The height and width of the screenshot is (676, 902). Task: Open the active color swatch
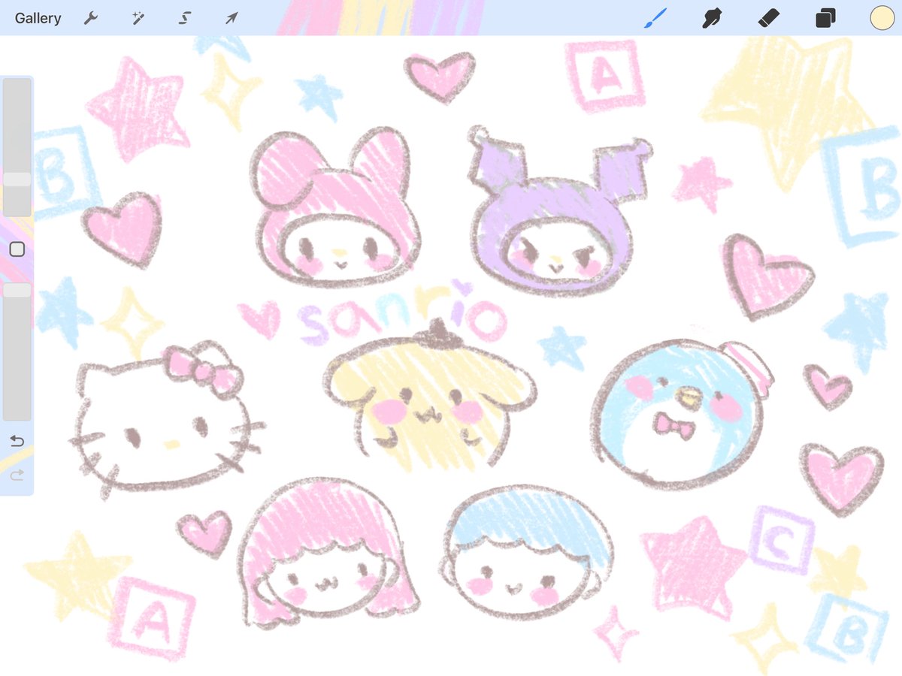point(882,18)
